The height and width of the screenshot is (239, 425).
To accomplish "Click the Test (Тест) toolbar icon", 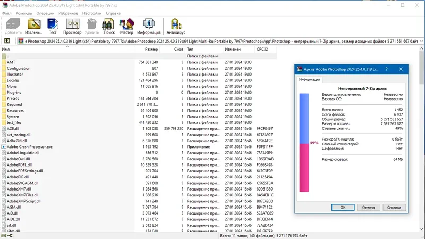I will 53,26.
